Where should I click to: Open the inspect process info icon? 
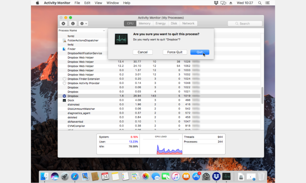pos(73,24)
